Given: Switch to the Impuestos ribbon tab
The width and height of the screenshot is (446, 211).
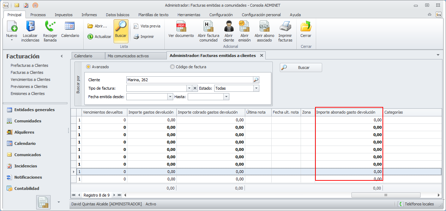Looking at the screenshot, I should click(x=64, y=15).
